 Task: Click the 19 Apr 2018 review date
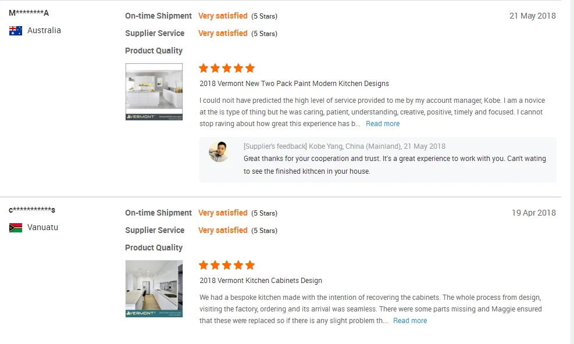coord(534,213)
